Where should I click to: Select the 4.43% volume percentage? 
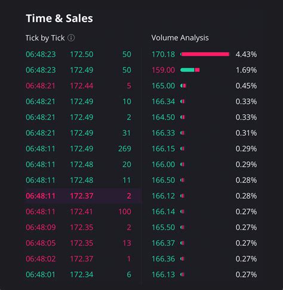[x=246, y=54]
